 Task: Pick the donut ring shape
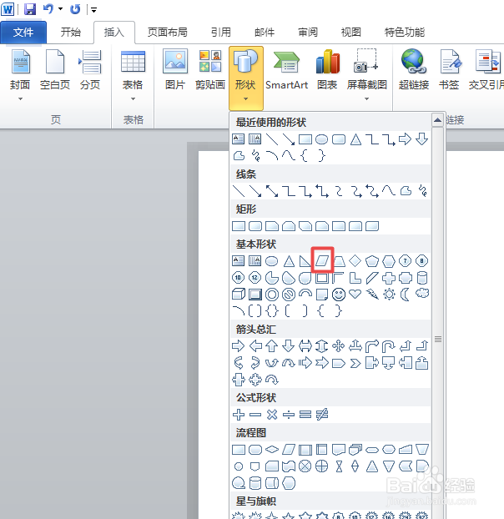tap(272, 295)
